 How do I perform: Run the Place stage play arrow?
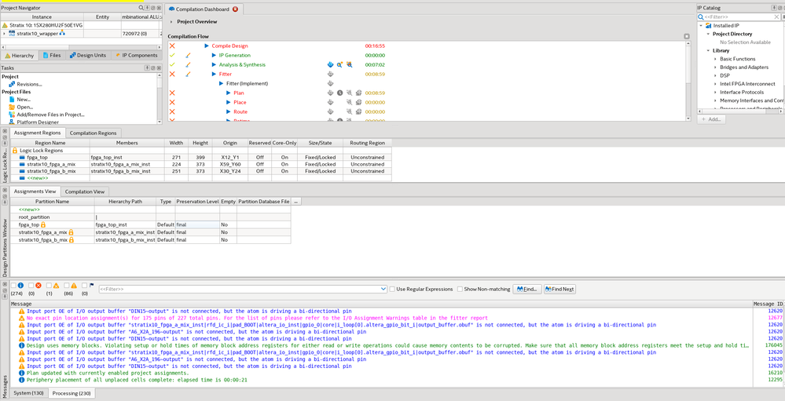pos(229,103)
